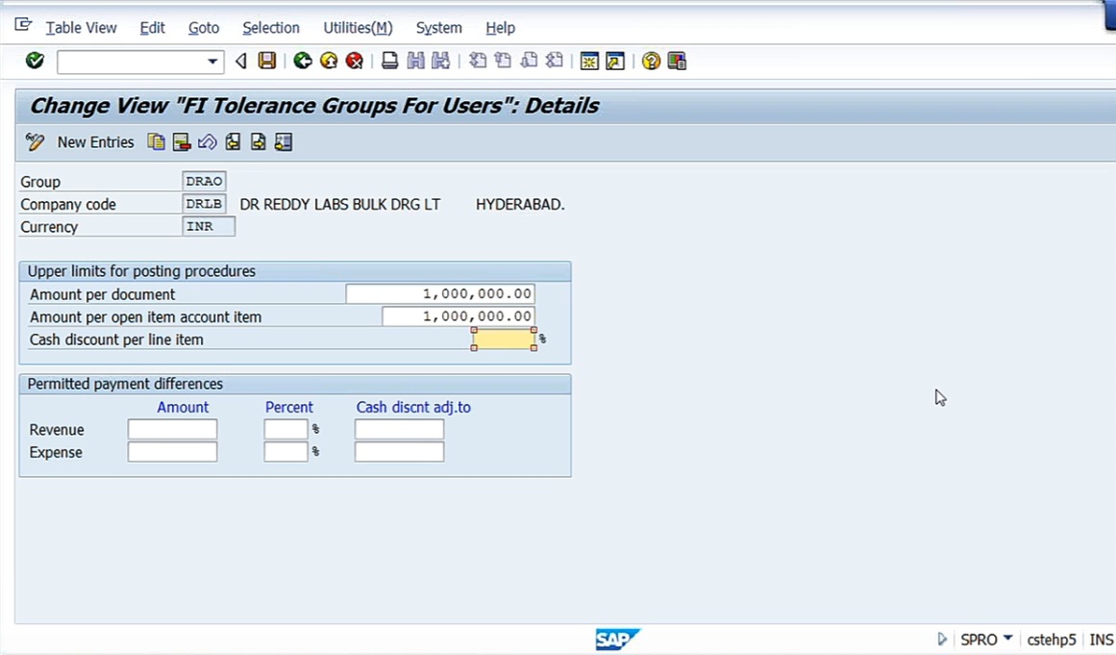The width and height of the screenshot is (1116, 655).
Task: Click the Next Page icon
Action: click(x=529, y=62)
